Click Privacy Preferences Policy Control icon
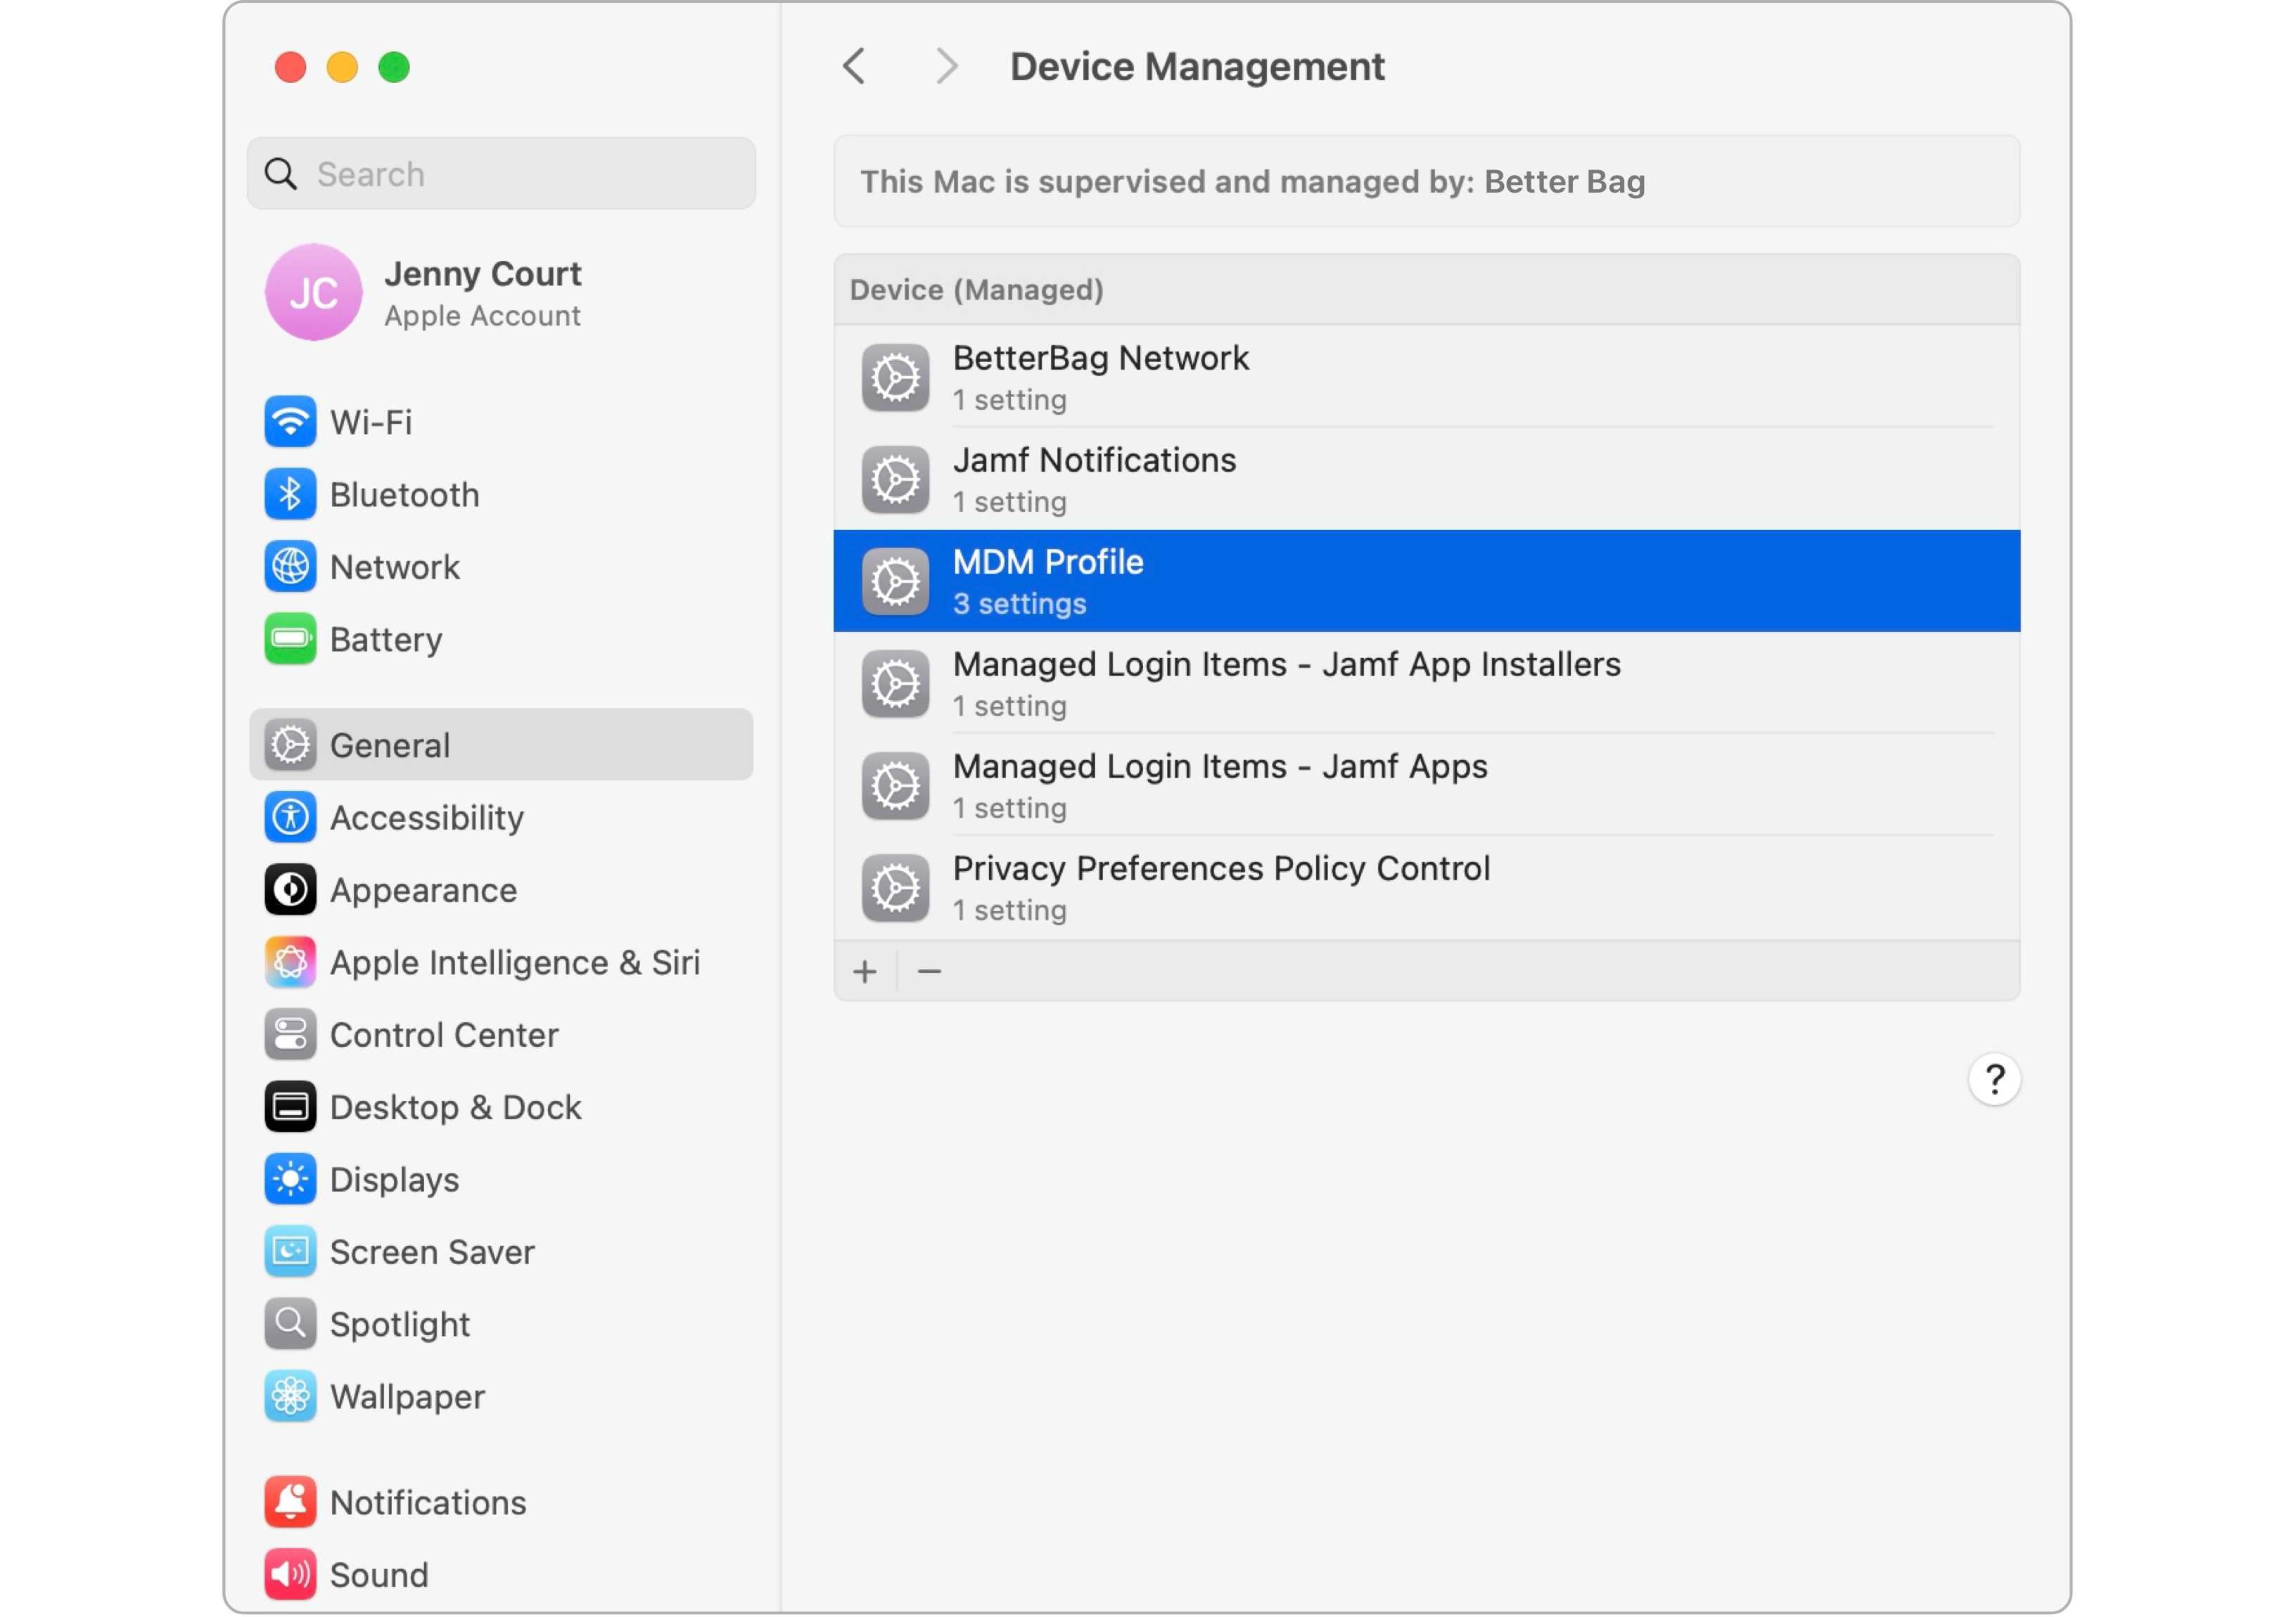 click(895, 887)
